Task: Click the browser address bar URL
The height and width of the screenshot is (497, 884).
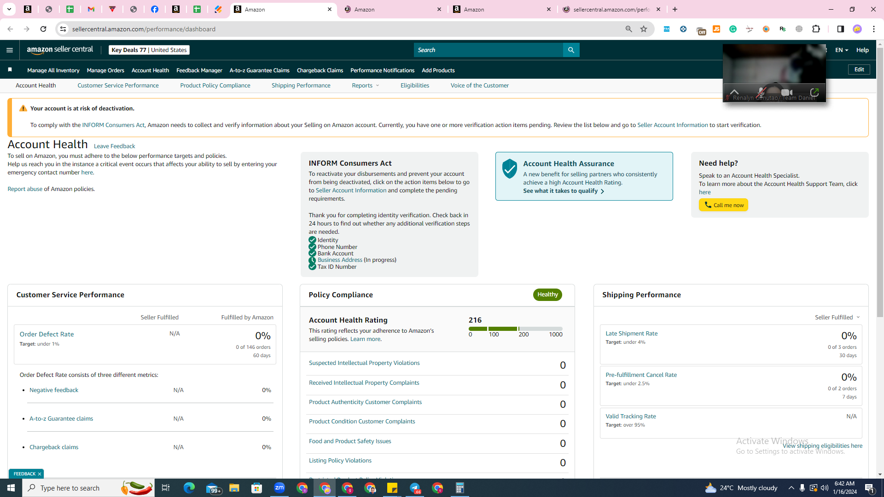Action: click(x=144, y=29)
